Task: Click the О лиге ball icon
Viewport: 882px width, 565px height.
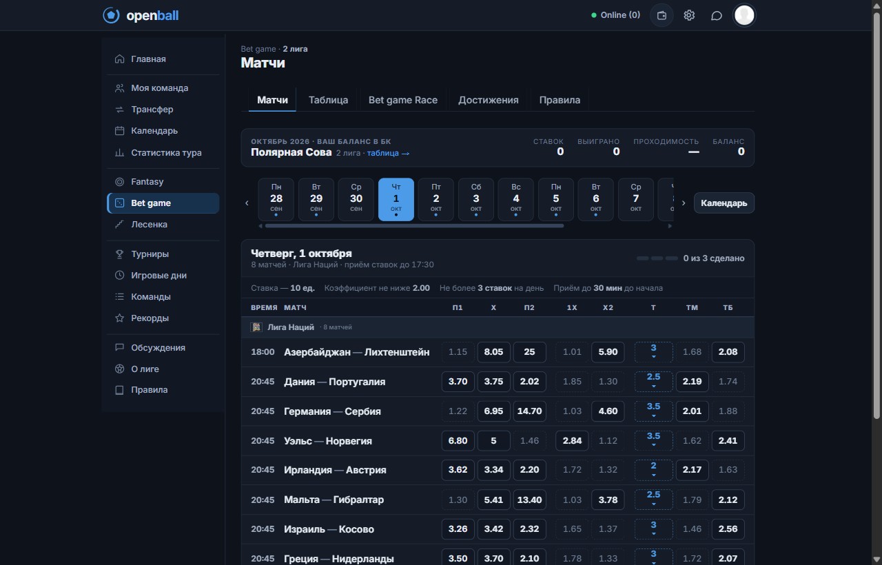Action: [119, 369]
